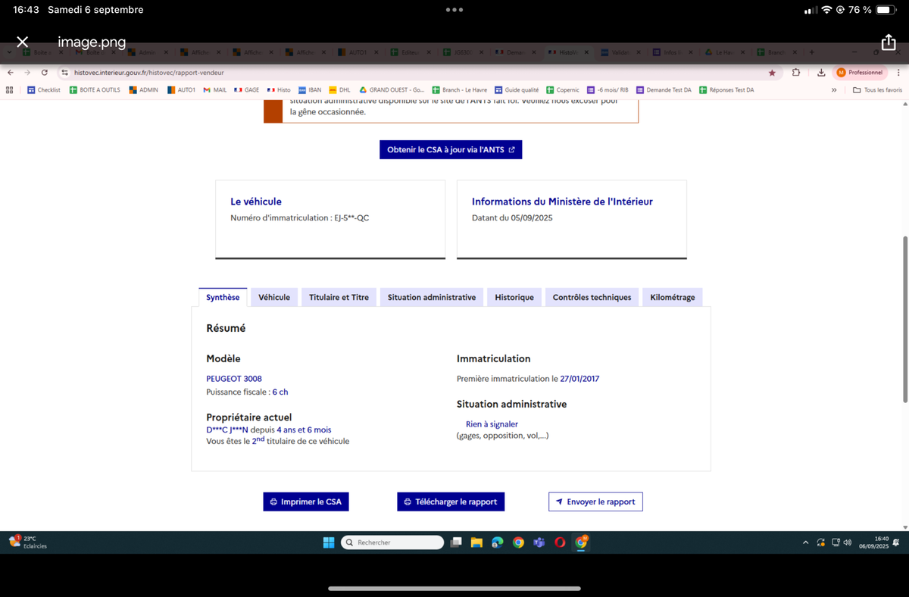The height and width of the screenshot is (597, 909).
Task: Open the Professionnel profile badge
Action: [x=860, y=73]
